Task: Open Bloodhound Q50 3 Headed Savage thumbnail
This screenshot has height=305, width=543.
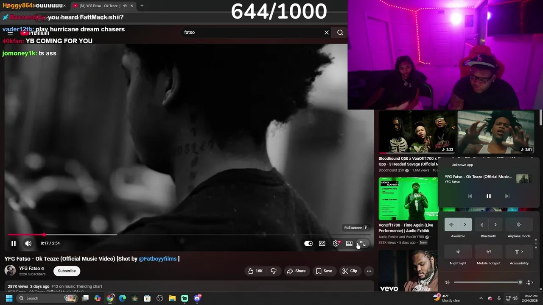Action: (x=417, y=132)
